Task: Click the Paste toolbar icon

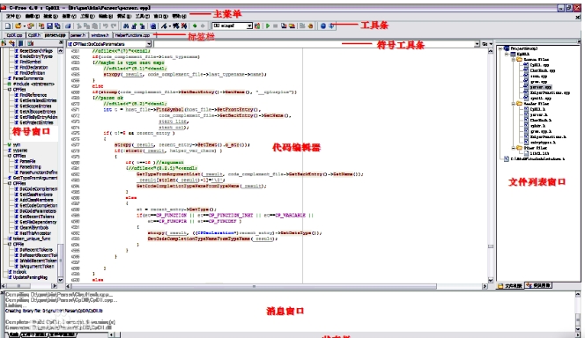Action: tap(95, 26)
